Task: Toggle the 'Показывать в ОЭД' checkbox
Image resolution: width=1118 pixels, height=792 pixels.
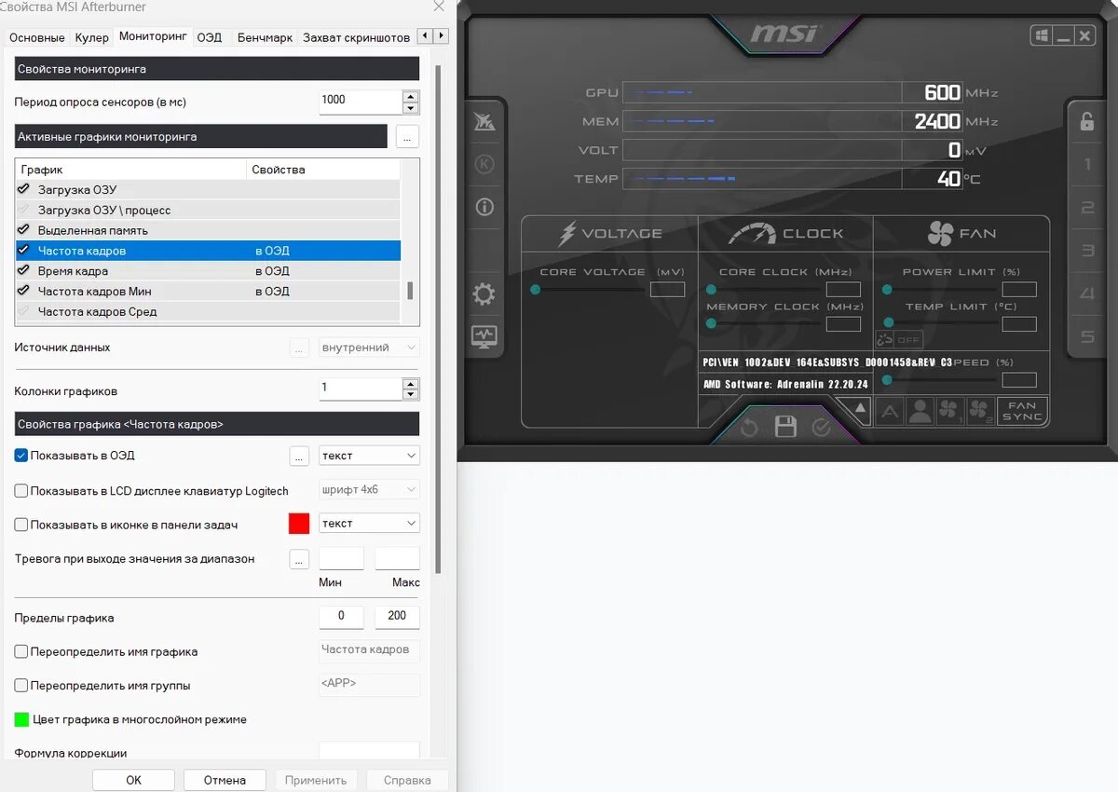Action: [x=21, y=456]
